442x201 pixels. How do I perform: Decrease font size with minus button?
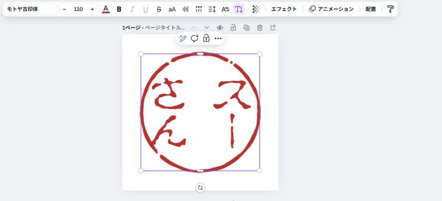65,9
